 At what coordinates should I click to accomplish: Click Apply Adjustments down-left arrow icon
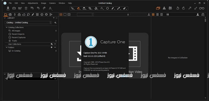(x=196, y=8)
